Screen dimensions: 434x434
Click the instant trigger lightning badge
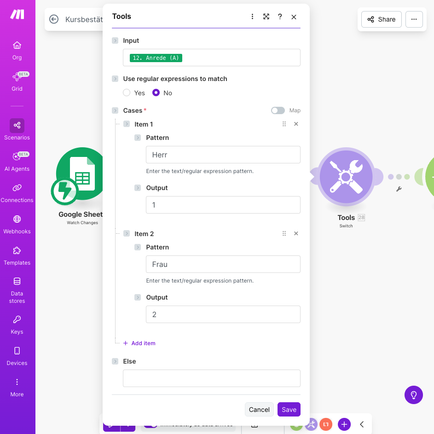[64, 191]
